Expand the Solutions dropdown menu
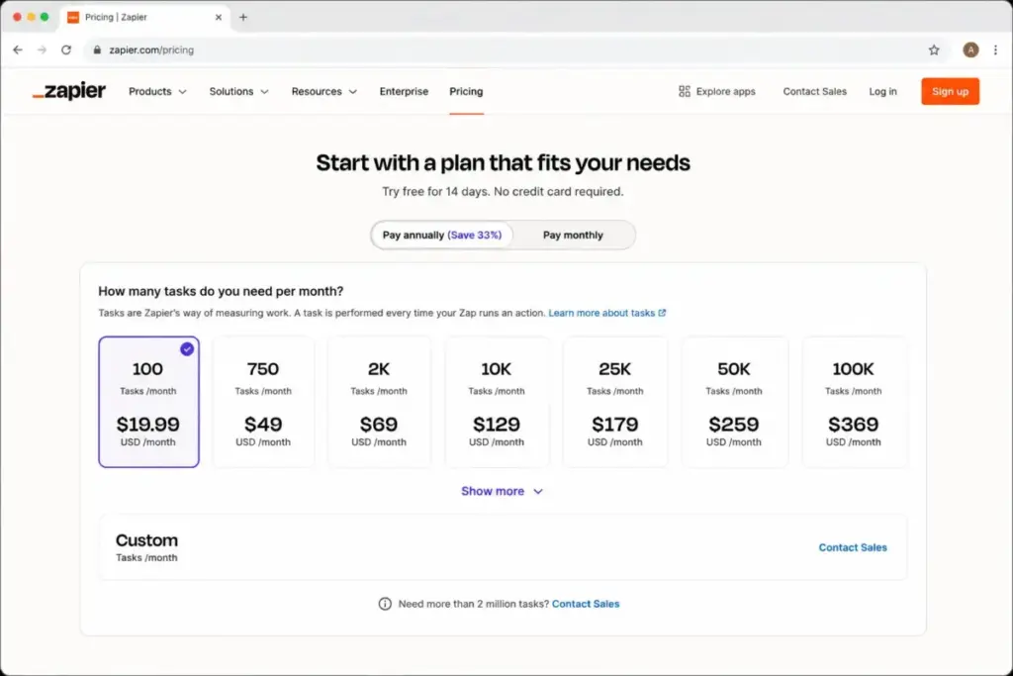 238,91
